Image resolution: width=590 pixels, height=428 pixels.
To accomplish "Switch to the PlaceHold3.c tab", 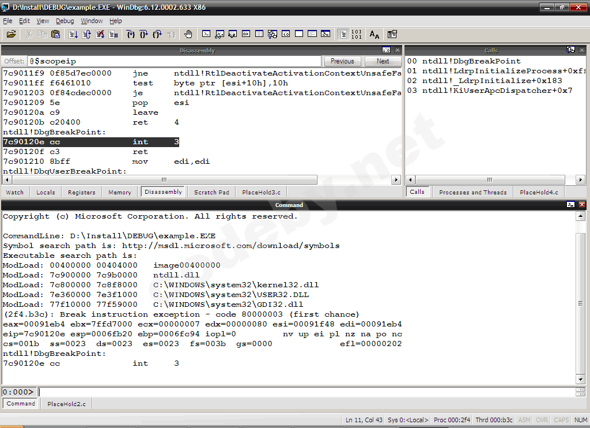I will click(261, 192).
